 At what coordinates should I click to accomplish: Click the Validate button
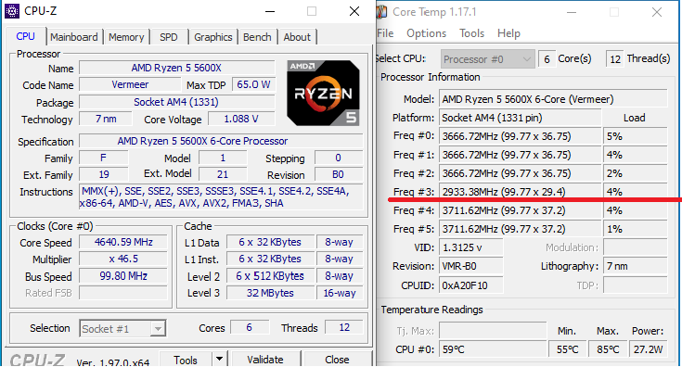click(265, 360)
